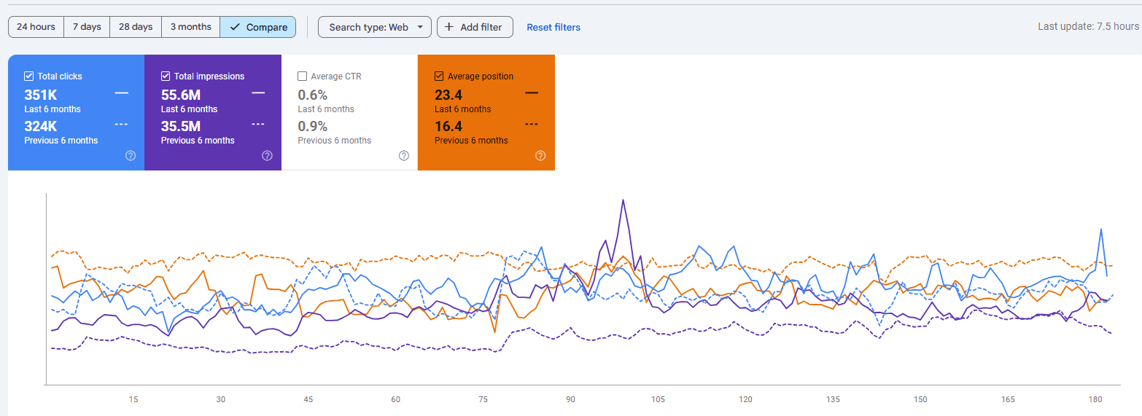Viewport: 1142px width, 416px height.
Task: Expand the Search type: Web dropdown
Action: click(x=375, y=27)
